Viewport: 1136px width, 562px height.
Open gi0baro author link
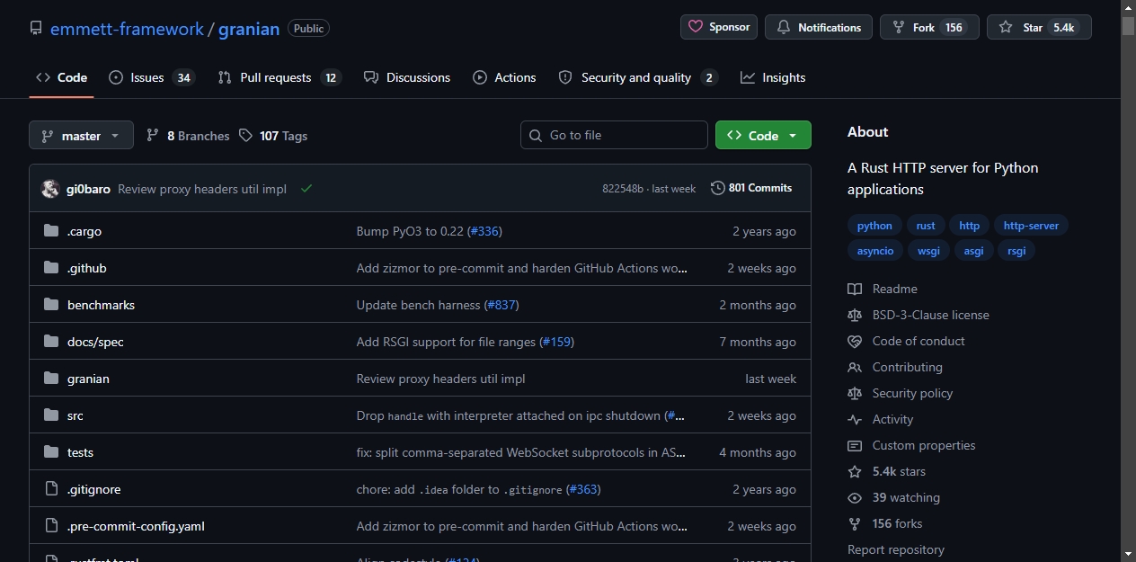point(88,189)
